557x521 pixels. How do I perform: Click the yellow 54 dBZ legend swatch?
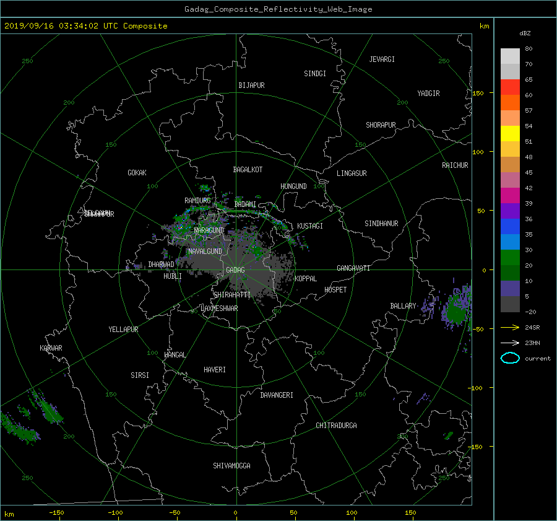[510, 133]
